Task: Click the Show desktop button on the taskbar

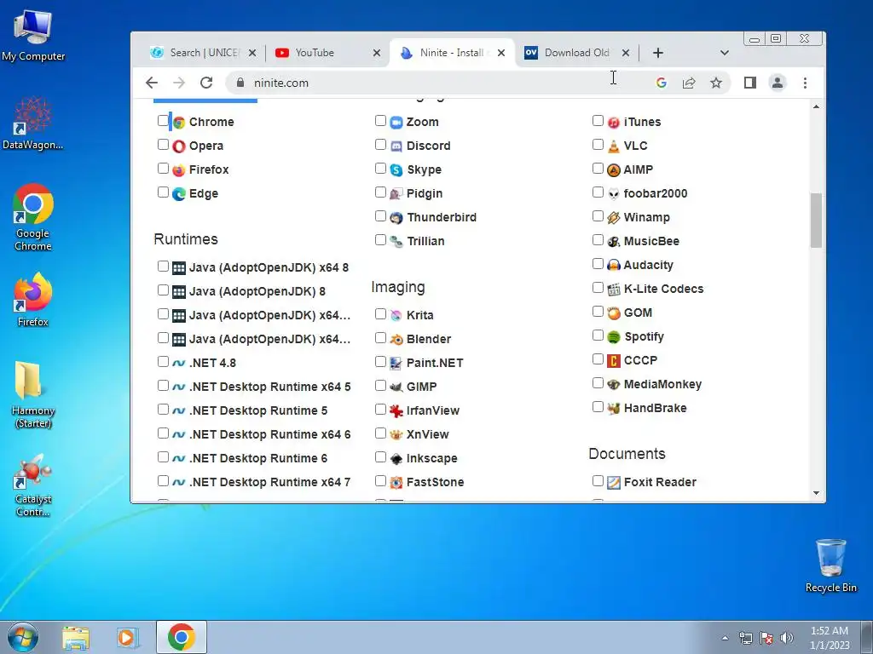Action: pos(867,637)
